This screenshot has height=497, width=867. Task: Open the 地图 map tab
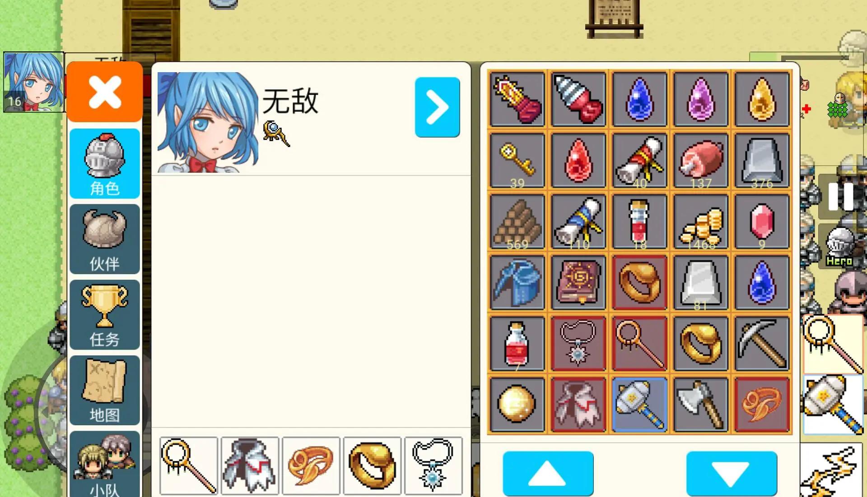click(x=105, y=390)
